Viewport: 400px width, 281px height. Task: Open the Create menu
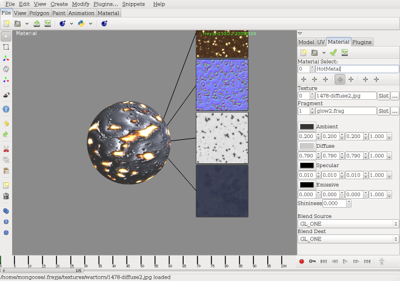pos(59,4)
